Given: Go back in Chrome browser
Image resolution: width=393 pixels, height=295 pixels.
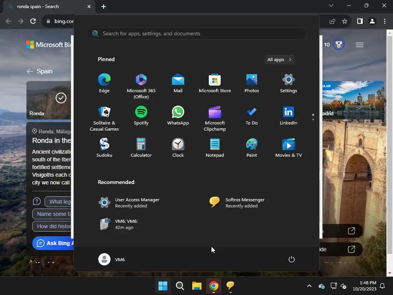Looking at the screenshot, I should (x=8, y=22).
